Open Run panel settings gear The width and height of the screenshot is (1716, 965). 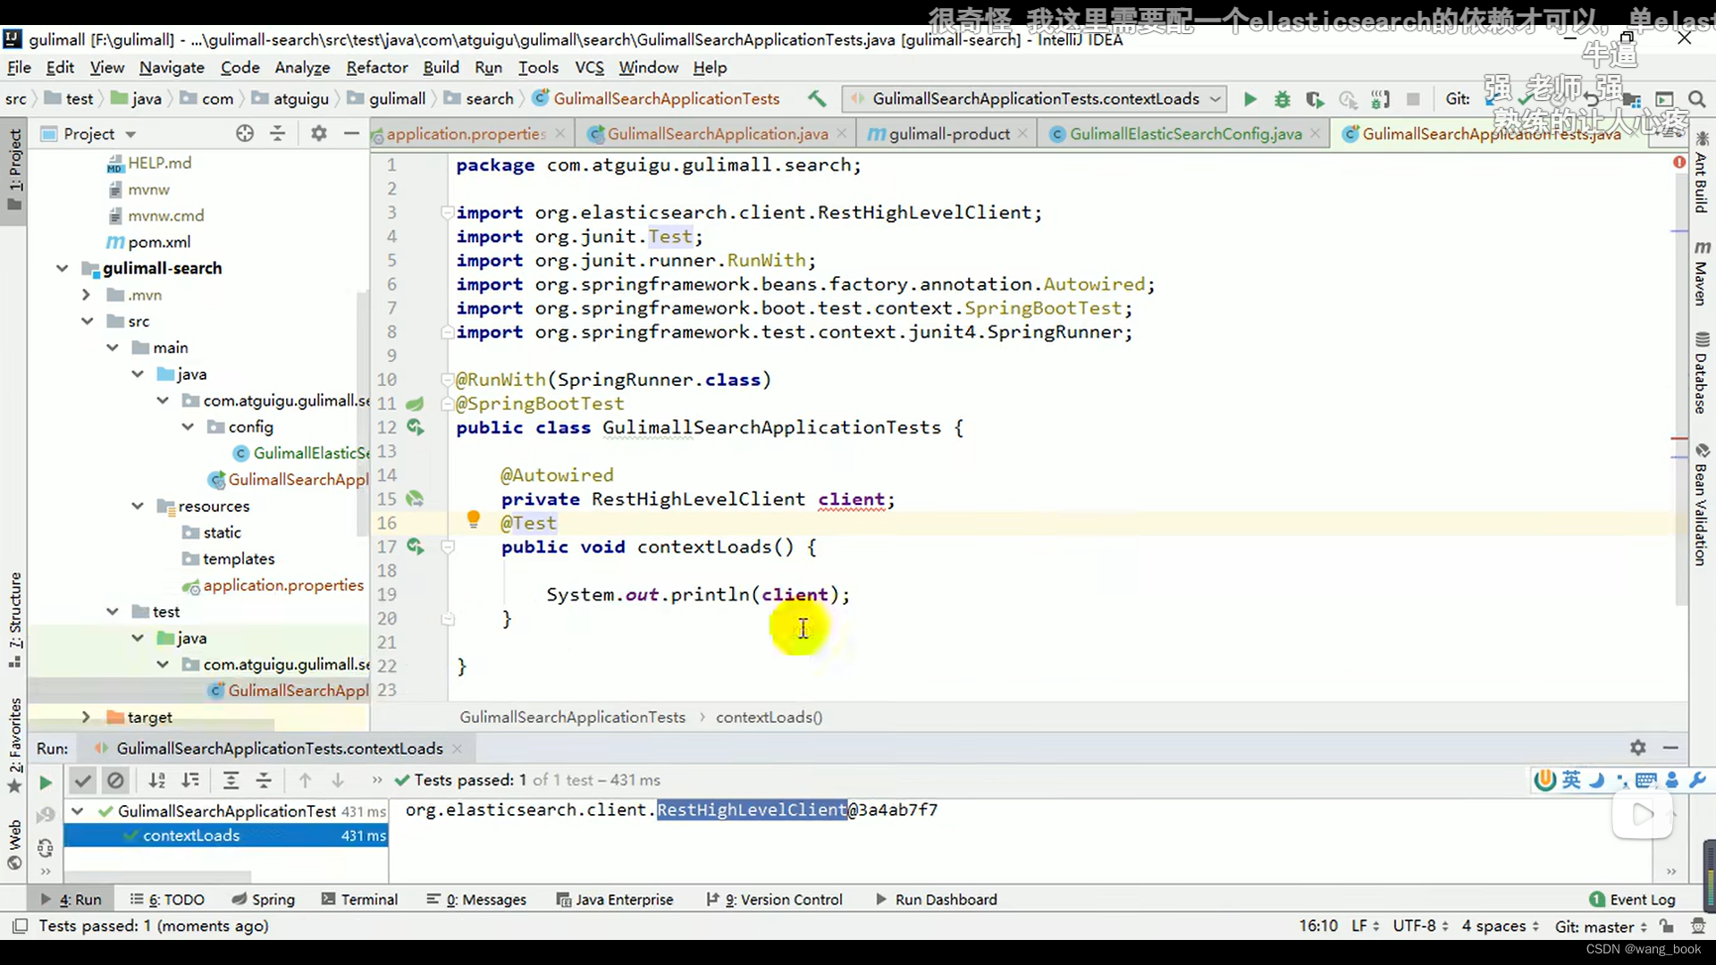pos(1637,747)
